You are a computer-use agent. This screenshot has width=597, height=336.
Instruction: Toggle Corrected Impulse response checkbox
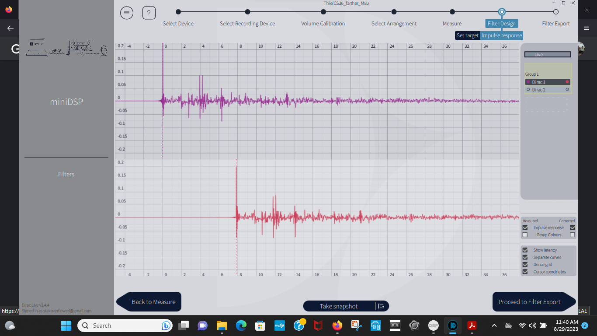click(573, 227)
